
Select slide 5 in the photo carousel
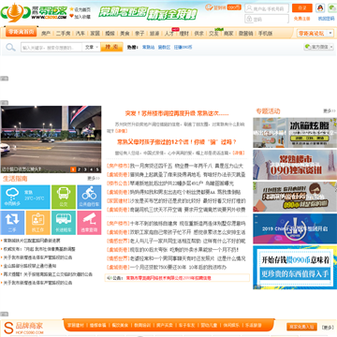tap(98, 169)
